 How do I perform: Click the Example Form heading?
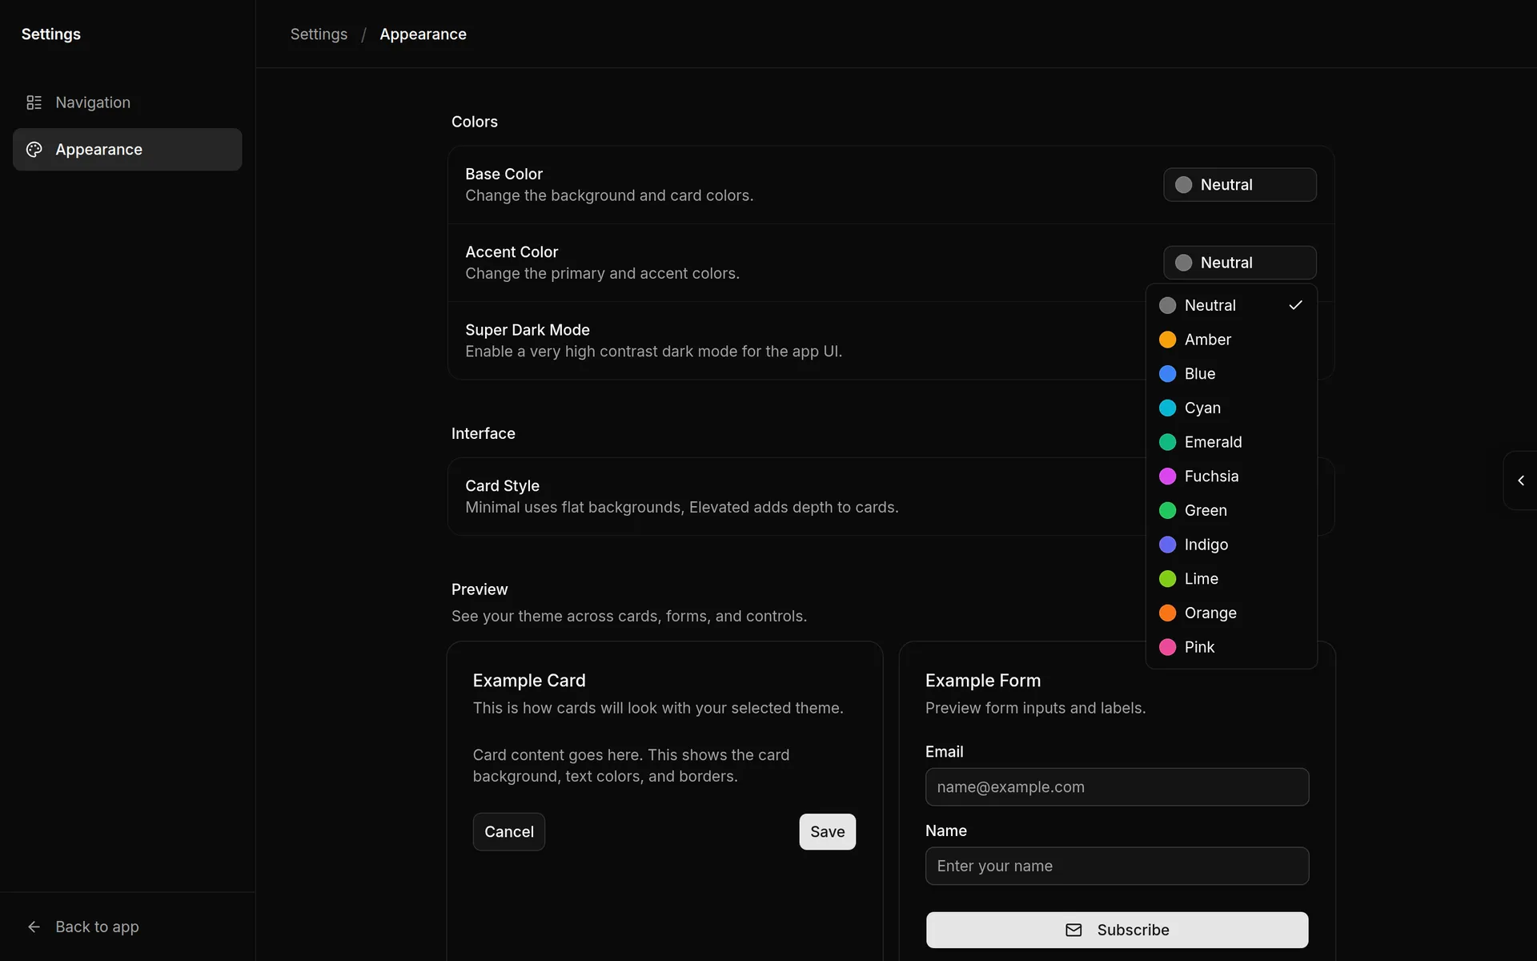(x=983, y=681)
